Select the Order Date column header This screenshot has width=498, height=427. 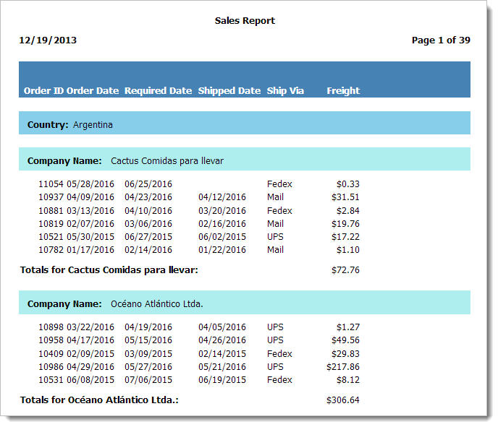tap(93, 91)
